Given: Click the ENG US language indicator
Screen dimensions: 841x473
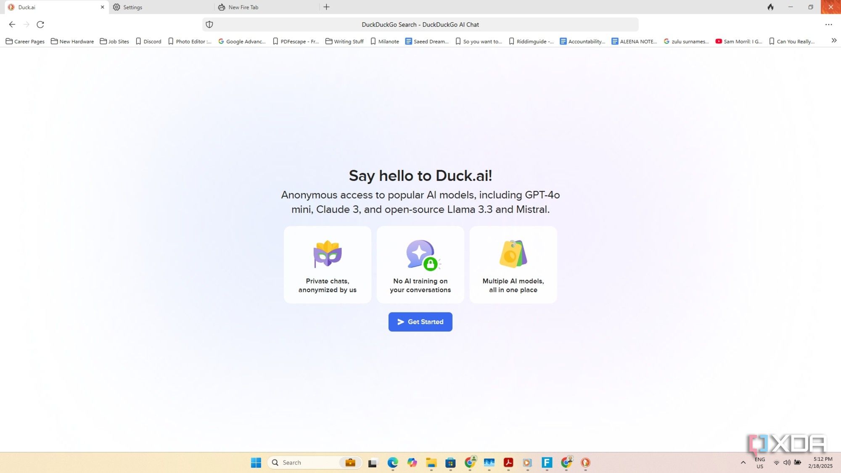Looking at the screenshot, I should pyautogui.click(x=760, y=462).
